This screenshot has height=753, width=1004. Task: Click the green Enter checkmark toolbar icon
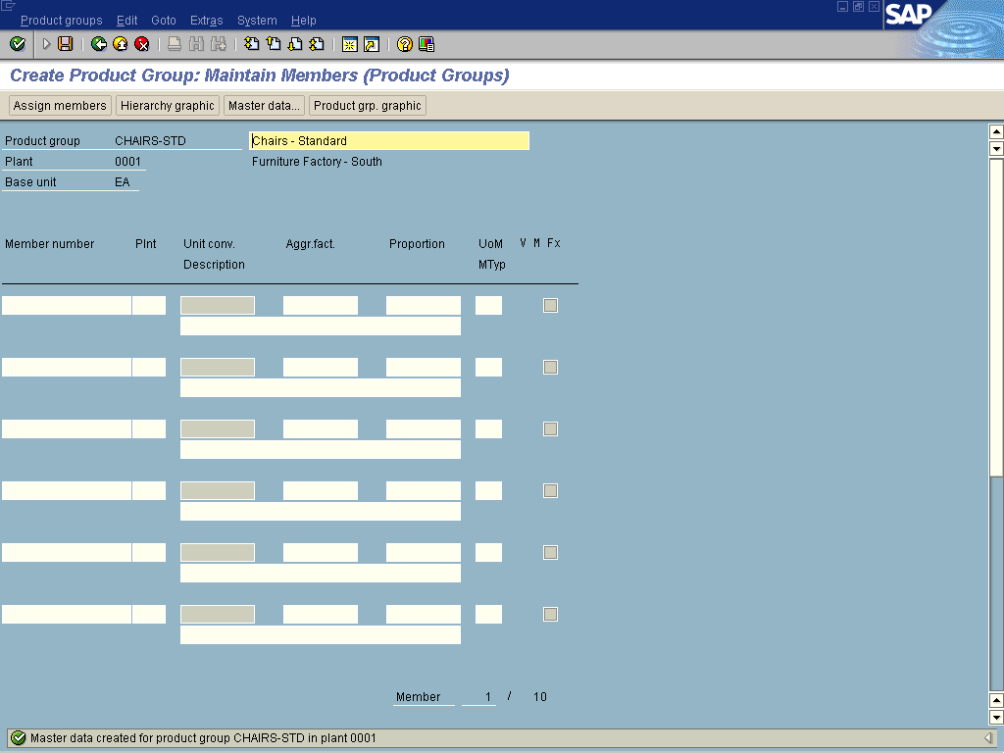(18, 43)
